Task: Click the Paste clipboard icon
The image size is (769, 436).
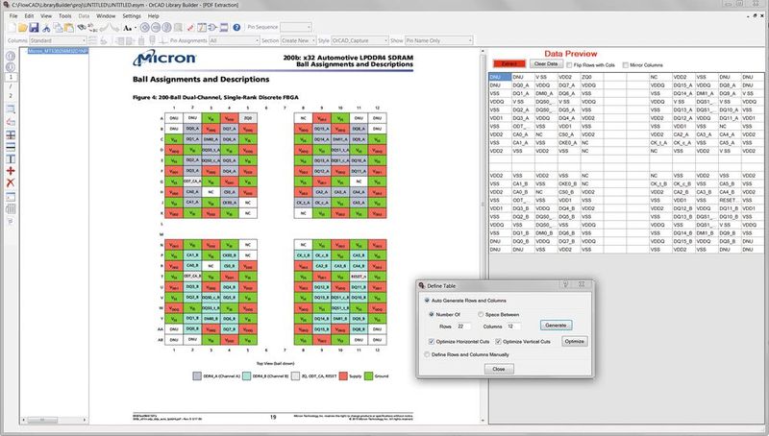Action: (x=68, y=28)
